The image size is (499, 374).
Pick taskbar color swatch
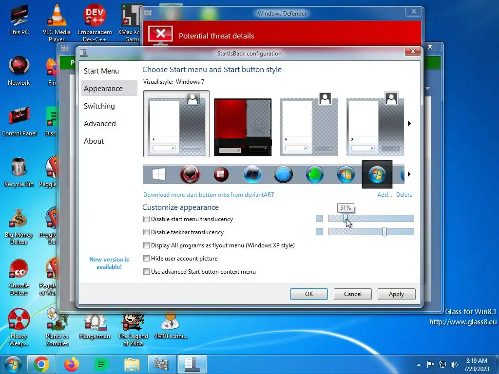click(319, 231)
